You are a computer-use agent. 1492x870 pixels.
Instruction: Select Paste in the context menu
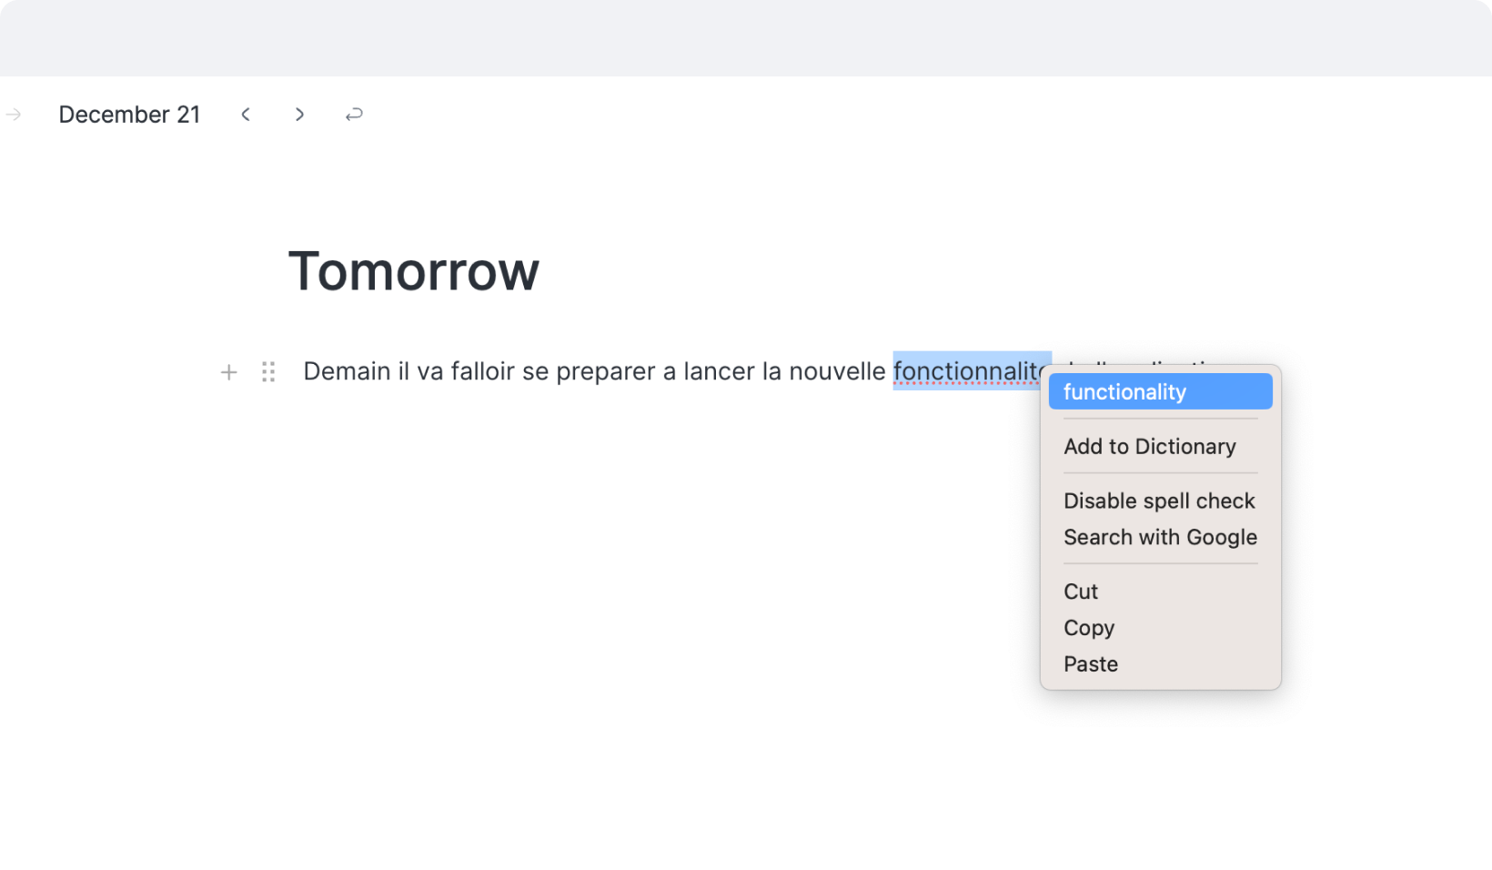click(x=1091, y=664)
